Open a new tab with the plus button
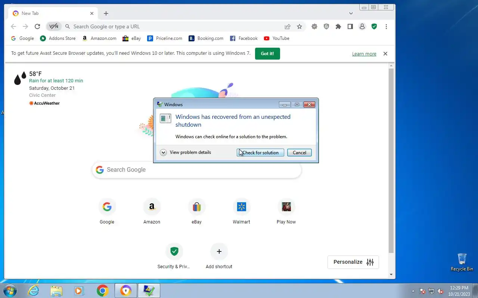The height and width of the screenshot is (298, 478). coord(106,13)
